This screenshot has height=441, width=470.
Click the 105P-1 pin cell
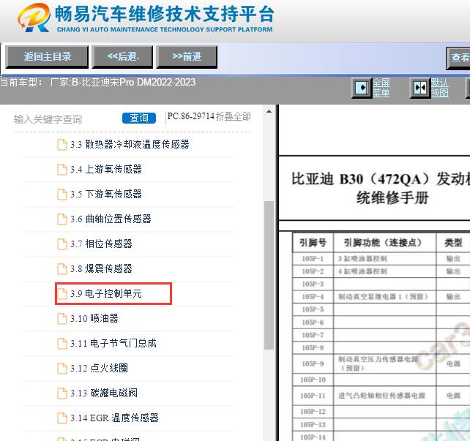pos(313,259)
